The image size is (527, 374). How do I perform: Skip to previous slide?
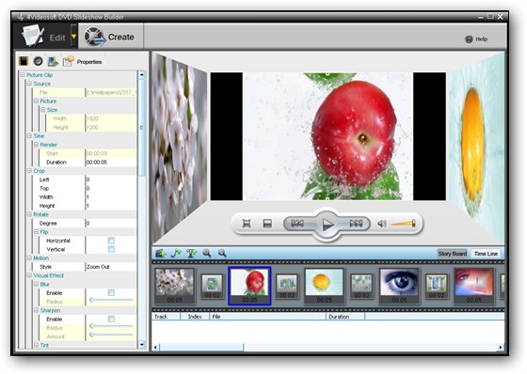297,224
